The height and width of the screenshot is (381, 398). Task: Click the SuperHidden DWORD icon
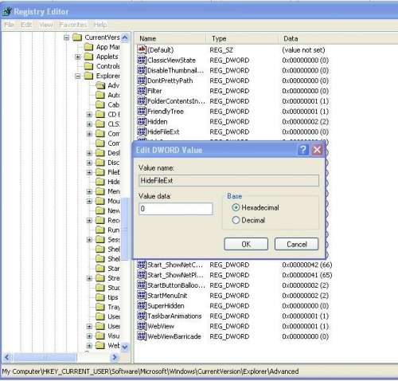click(x=142, y=305)
